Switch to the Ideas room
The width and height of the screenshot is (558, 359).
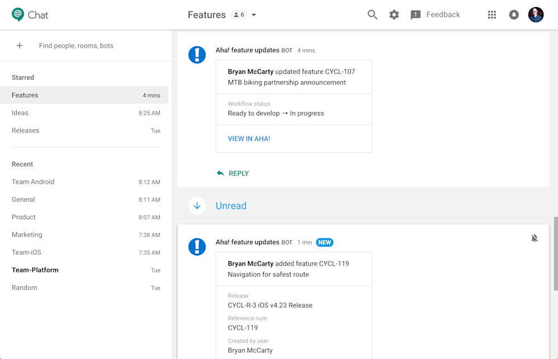pos(20,112)
